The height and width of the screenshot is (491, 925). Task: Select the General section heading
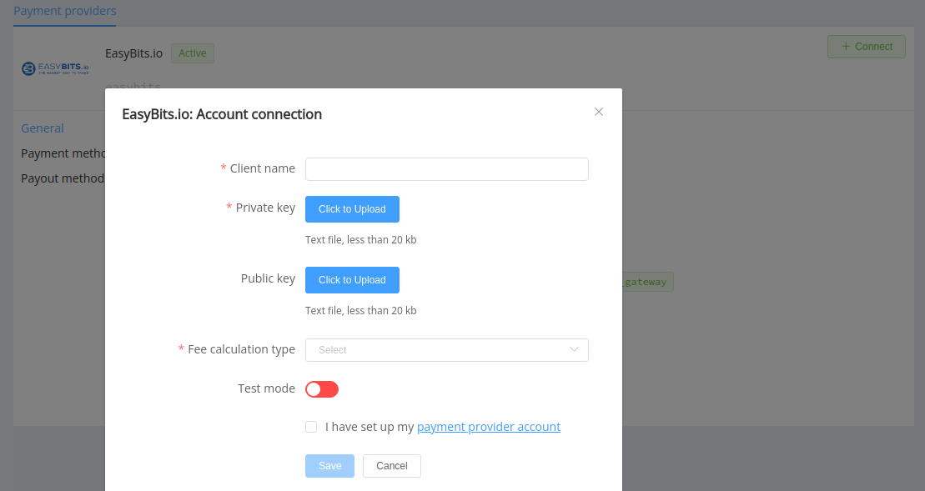43,128
